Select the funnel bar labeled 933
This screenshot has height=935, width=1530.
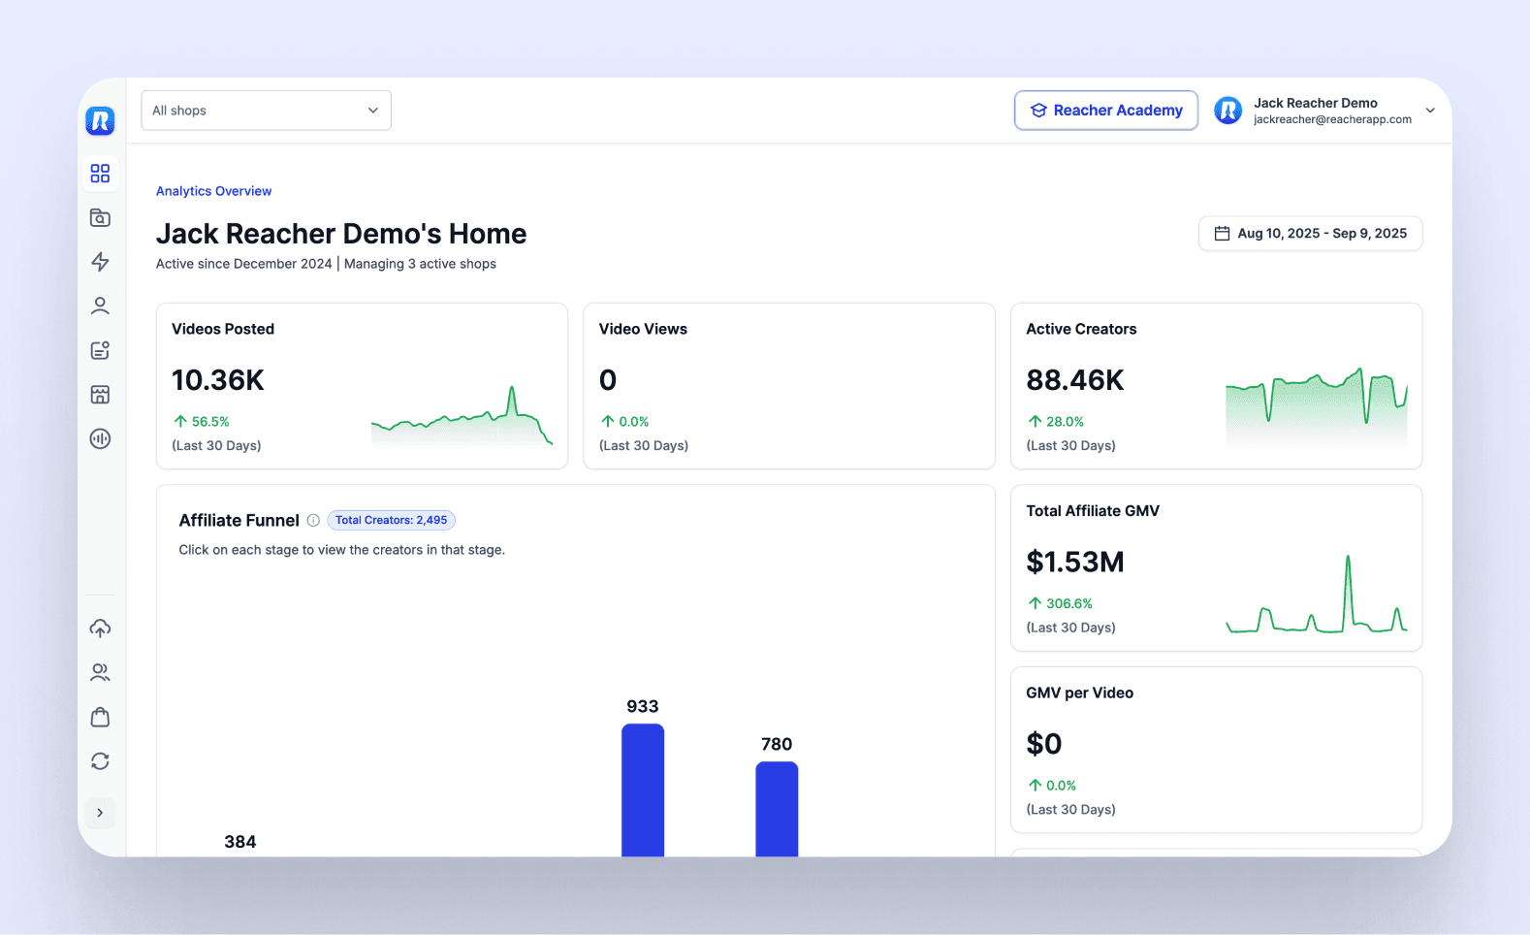pyautogui.click(x=643, y=790)
